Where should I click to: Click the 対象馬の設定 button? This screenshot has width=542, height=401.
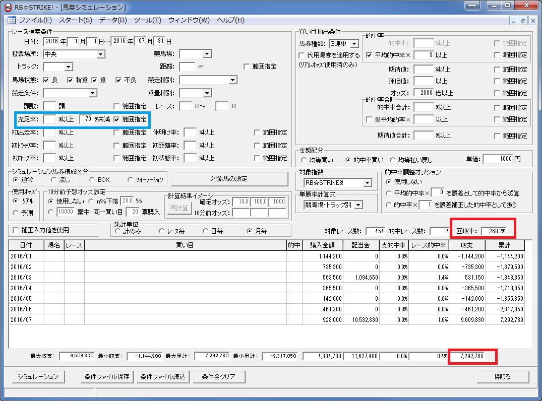click(229, 179)
